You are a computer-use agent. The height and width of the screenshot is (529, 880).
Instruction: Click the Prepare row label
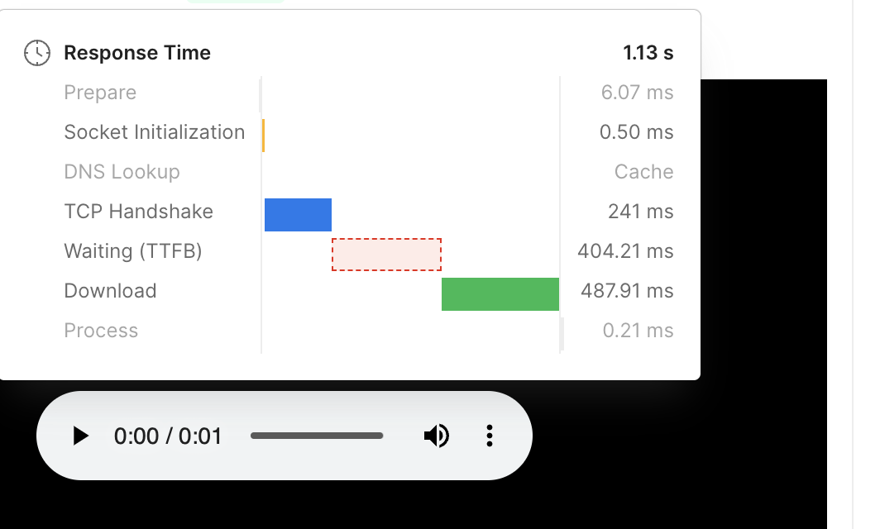coord(100,93)
